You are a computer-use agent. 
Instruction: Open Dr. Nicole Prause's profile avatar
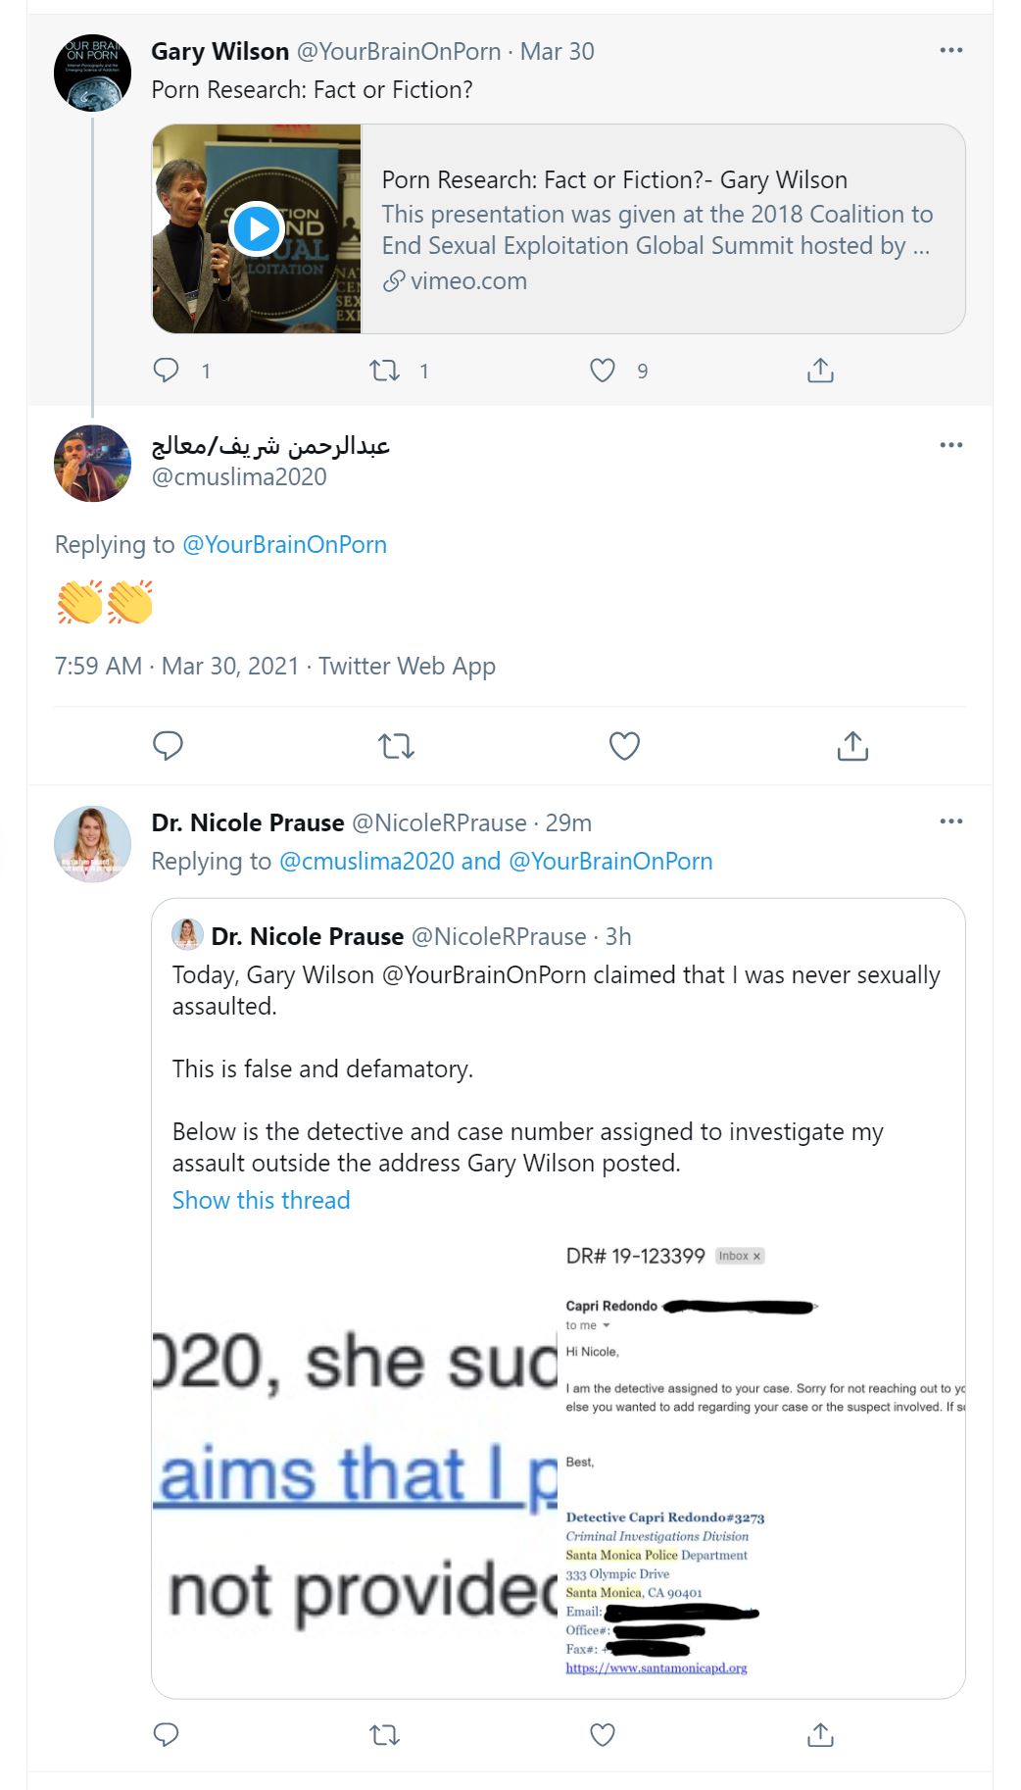(x=92, y=844)
